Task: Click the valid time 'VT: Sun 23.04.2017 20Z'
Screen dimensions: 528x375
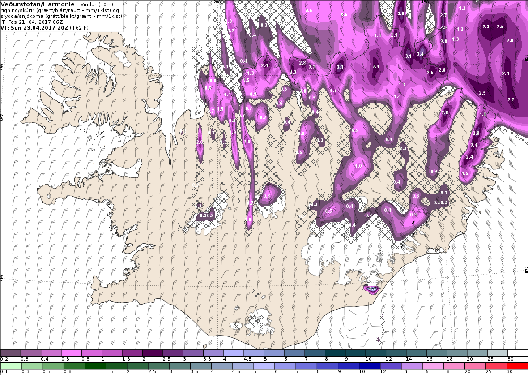Action: coord(34,28)
